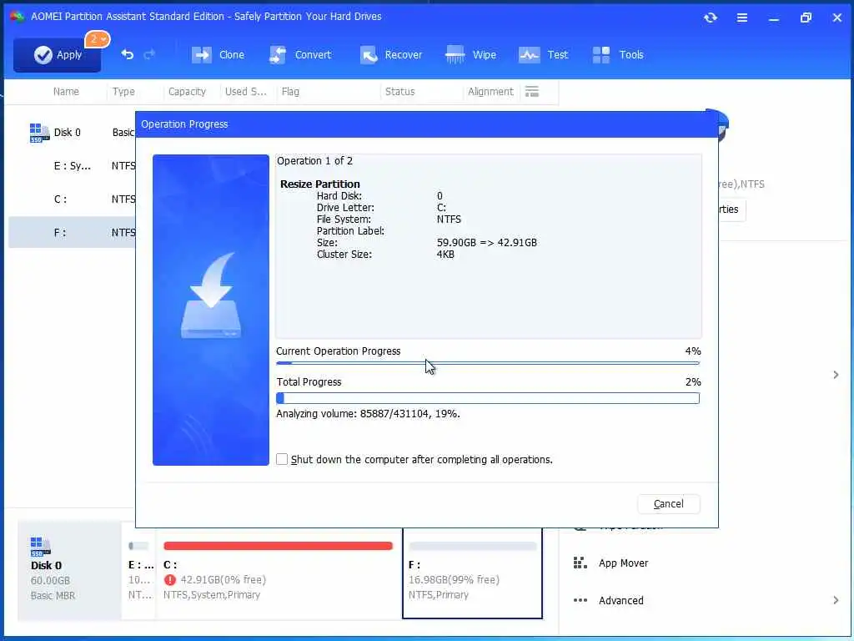Click the Advanced three-dots icon
The width and height of the screenshot is (854, 641).
580,600
